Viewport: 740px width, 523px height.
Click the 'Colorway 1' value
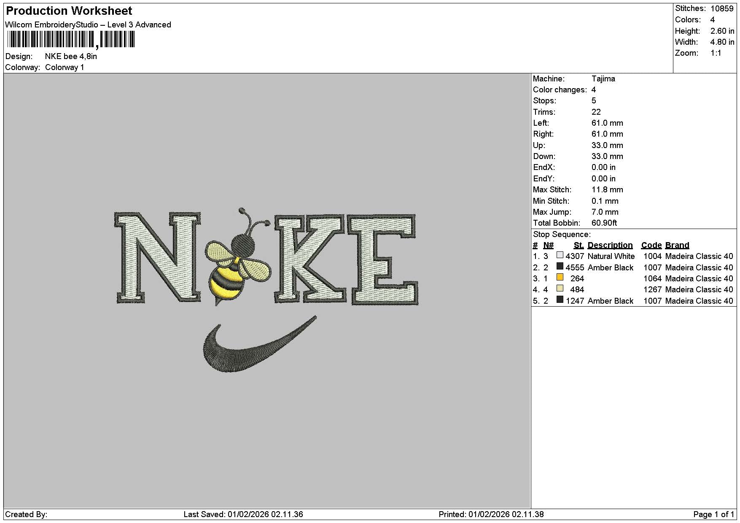click(x=65, y=67)
